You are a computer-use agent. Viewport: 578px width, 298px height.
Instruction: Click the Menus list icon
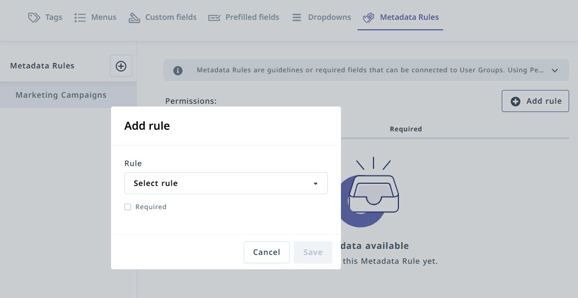point(80,18)
